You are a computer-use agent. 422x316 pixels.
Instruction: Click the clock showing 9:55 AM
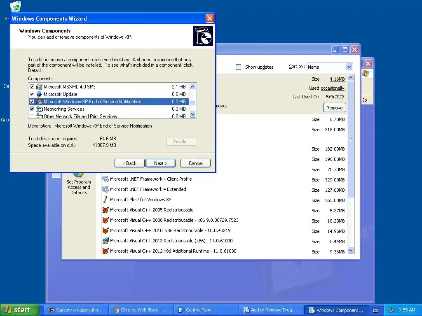click(x=407, y=310)
